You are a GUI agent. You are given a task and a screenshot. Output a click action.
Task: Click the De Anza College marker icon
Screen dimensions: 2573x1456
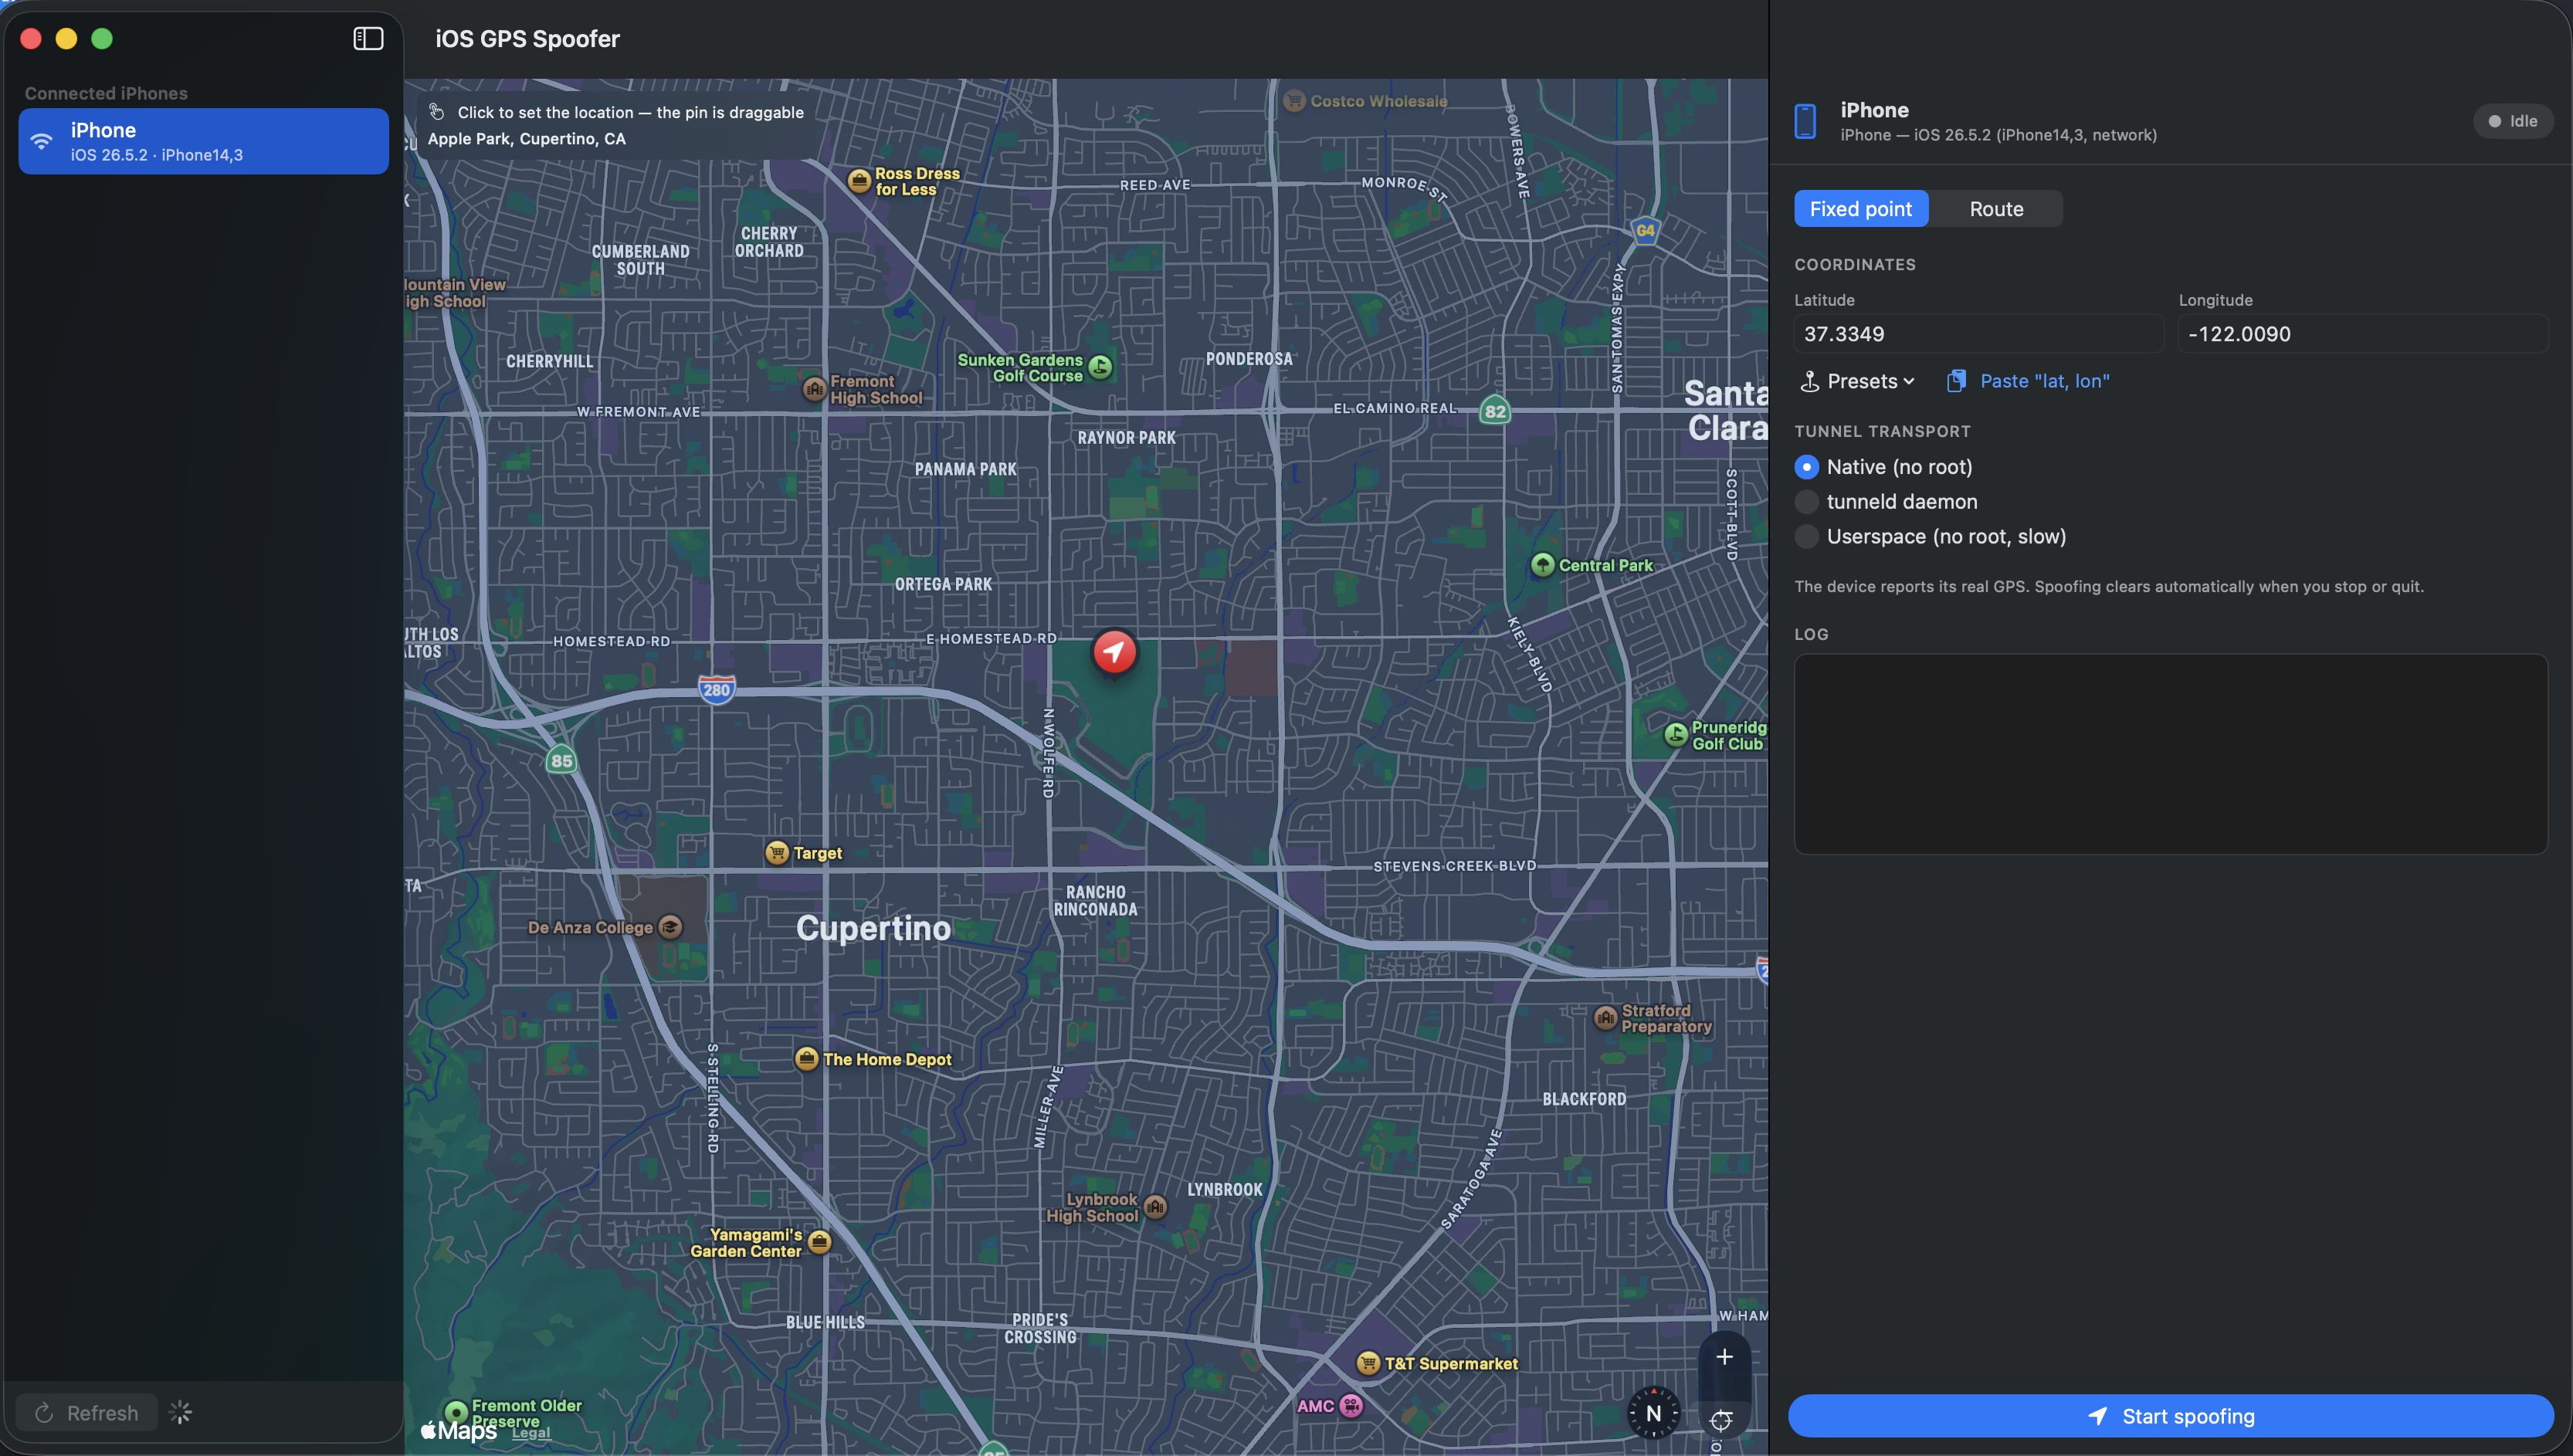pos(670,927)
